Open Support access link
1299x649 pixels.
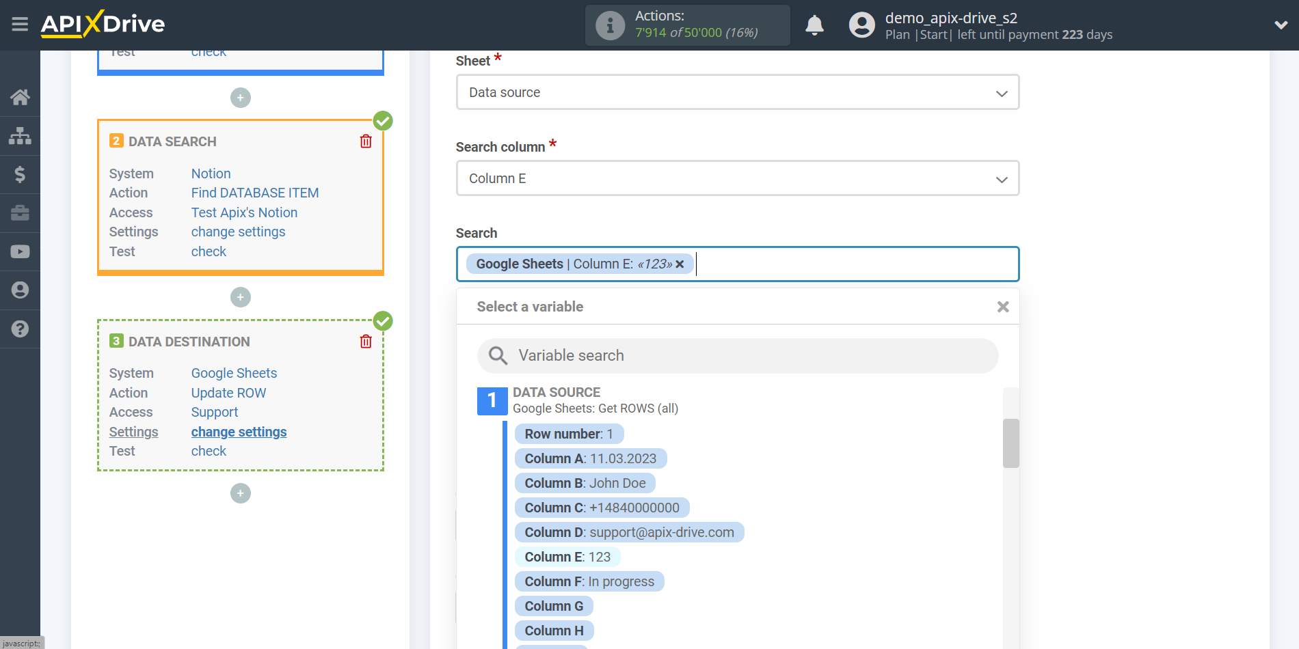(x=215, y=412)
